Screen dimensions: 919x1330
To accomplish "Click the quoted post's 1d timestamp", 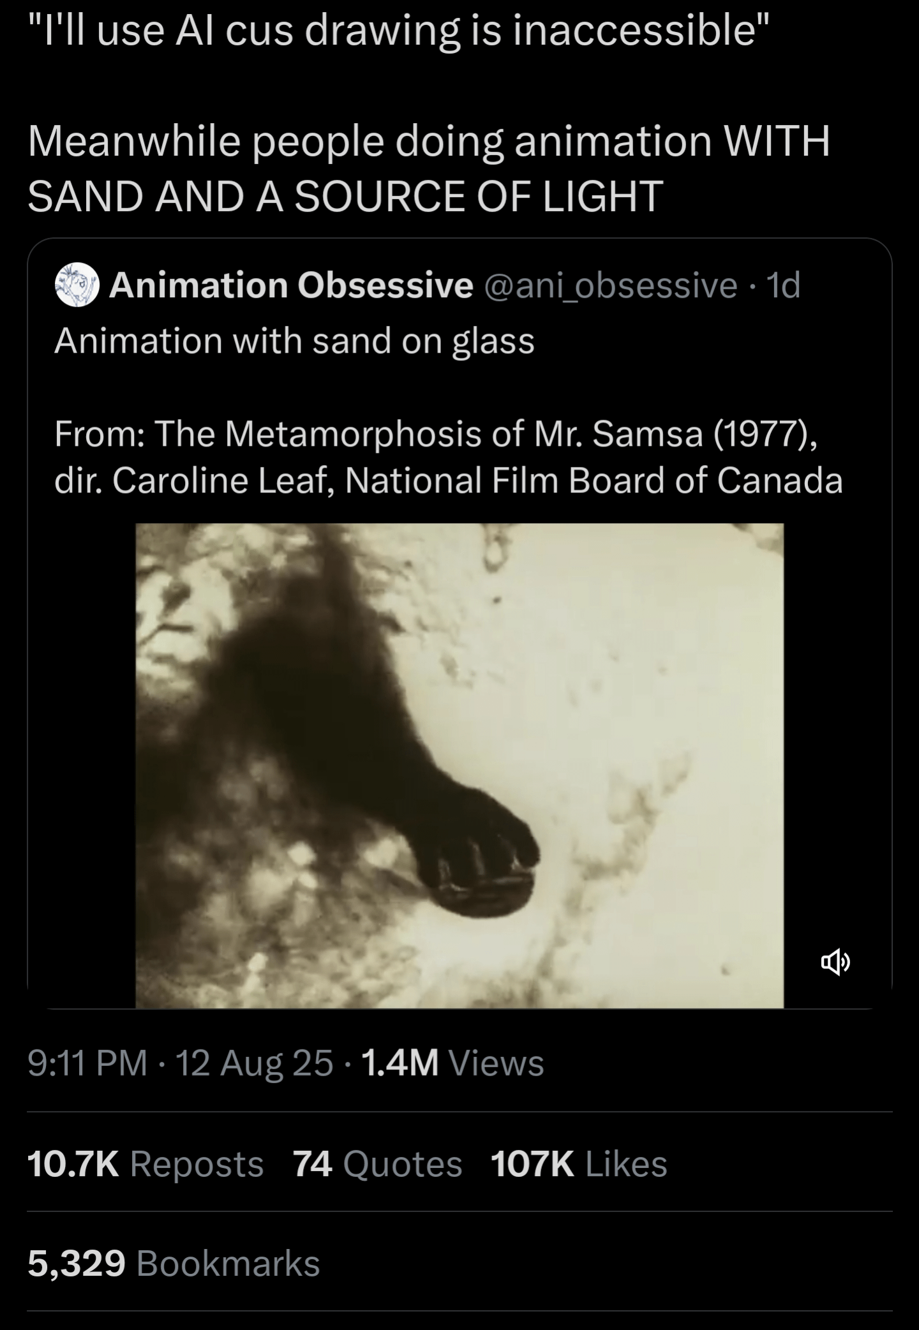I will pos(783,285).
